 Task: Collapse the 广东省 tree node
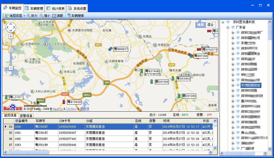coord(228,27)
